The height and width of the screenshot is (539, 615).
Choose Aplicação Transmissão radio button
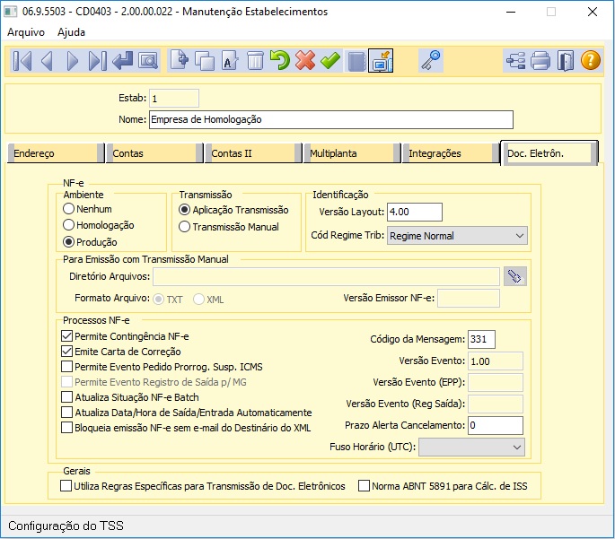coord(233,210)
